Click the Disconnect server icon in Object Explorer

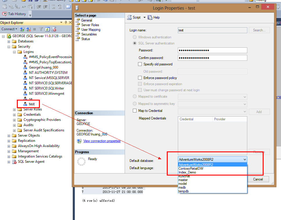(28, 29)
